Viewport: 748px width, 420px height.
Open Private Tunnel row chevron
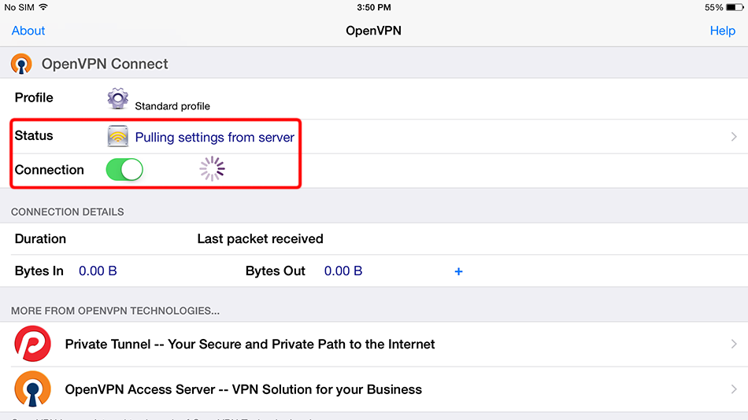[733, 344]
